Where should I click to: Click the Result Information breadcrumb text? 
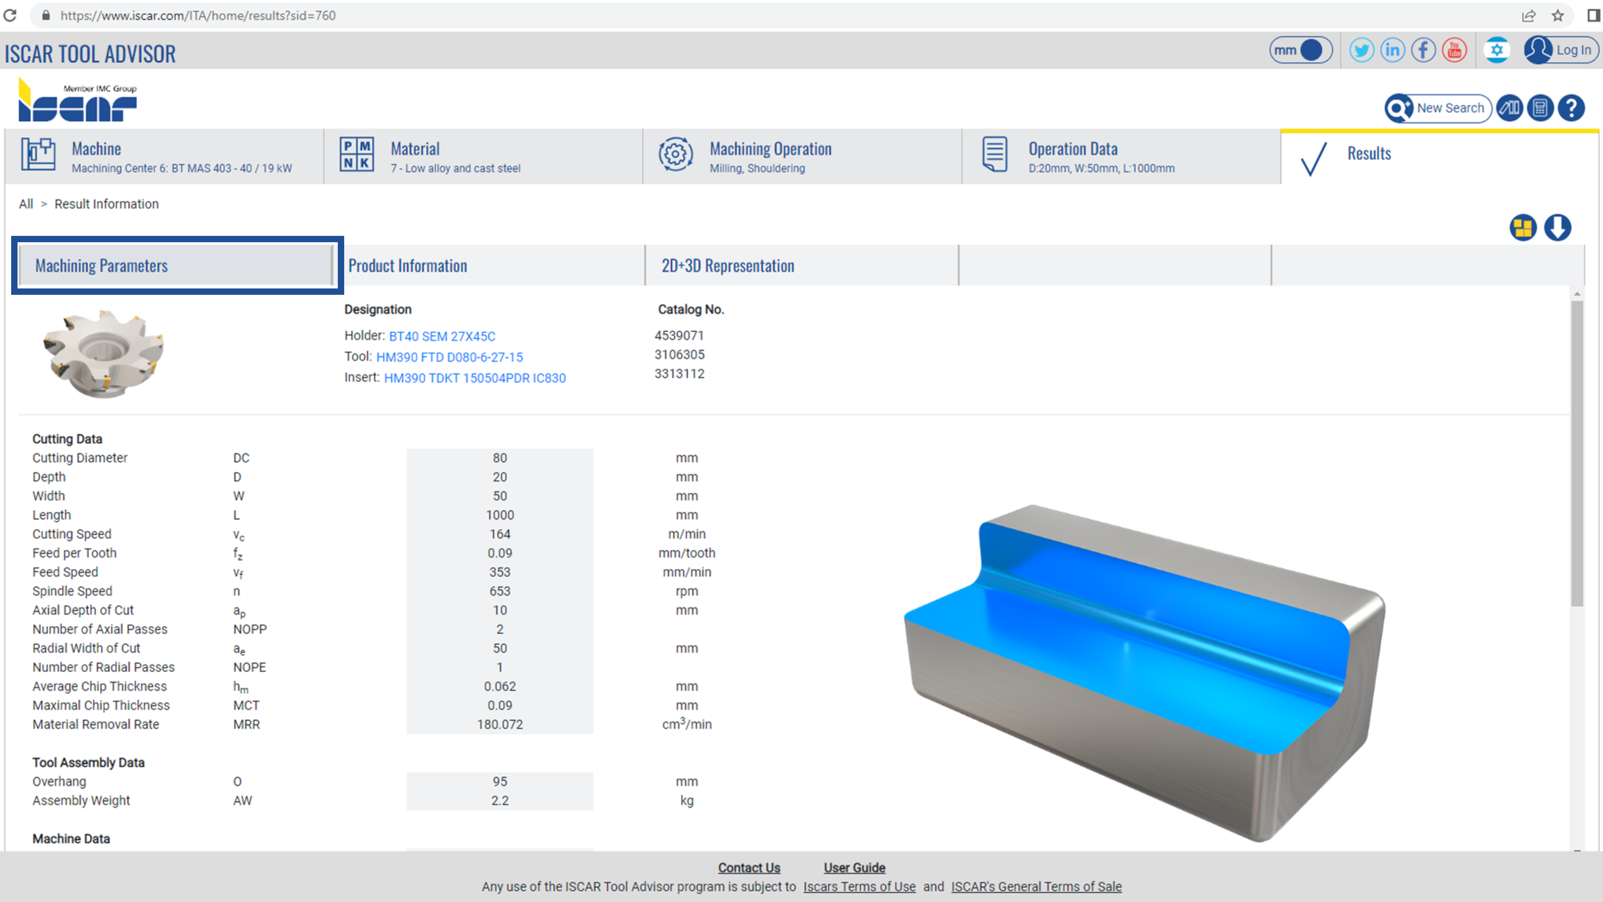click(106, 204)
